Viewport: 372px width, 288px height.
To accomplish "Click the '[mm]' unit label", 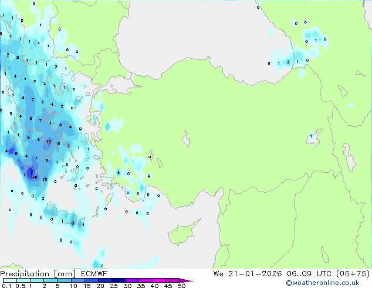I will click(65, 274).
